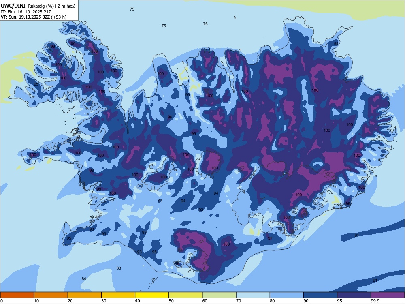Select the orange 10–20 legend color segment
Viewport: 405px width, 304px height.
(x=51, y=295)
